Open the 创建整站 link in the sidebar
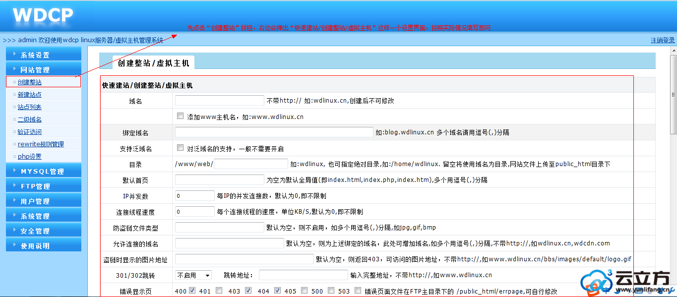677x297 pixels. 30,82
